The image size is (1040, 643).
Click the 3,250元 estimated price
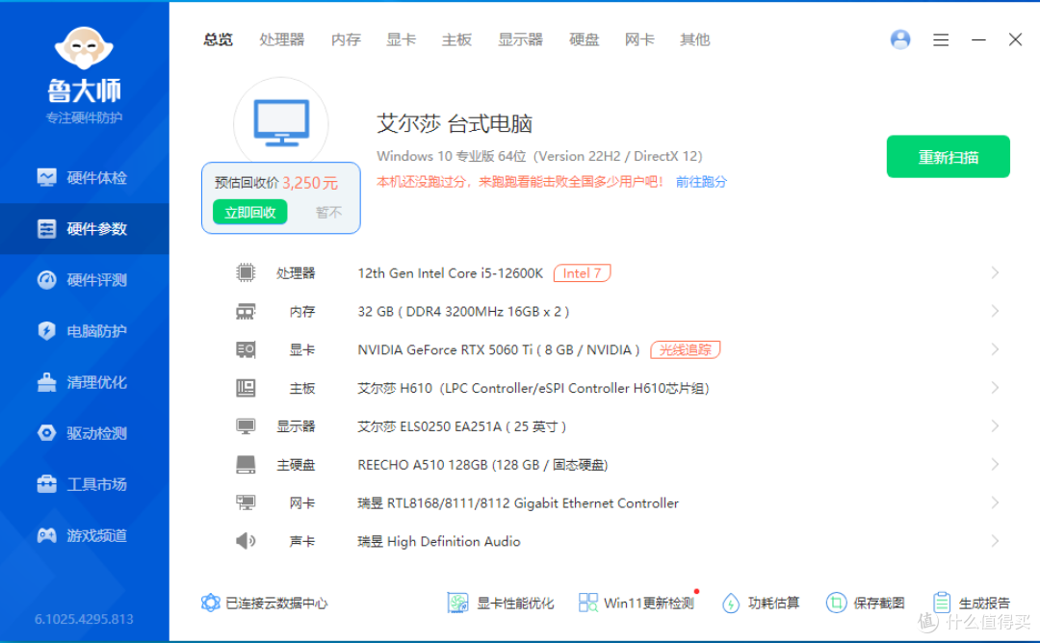click(x=310, y=183)
